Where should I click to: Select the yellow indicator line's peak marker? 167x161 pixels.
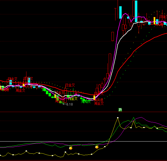(x=118, y=118)
